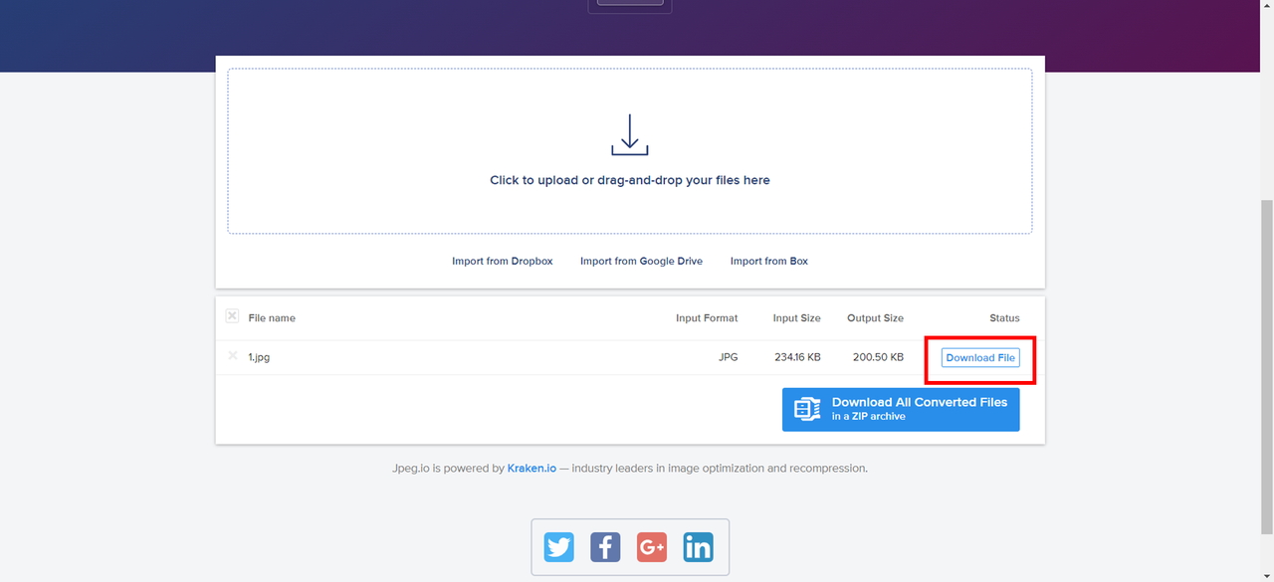Share on Twitter icon
The width and height of the screenshot is (1274, 582).
pyautogui.click(x=559, y=547)
